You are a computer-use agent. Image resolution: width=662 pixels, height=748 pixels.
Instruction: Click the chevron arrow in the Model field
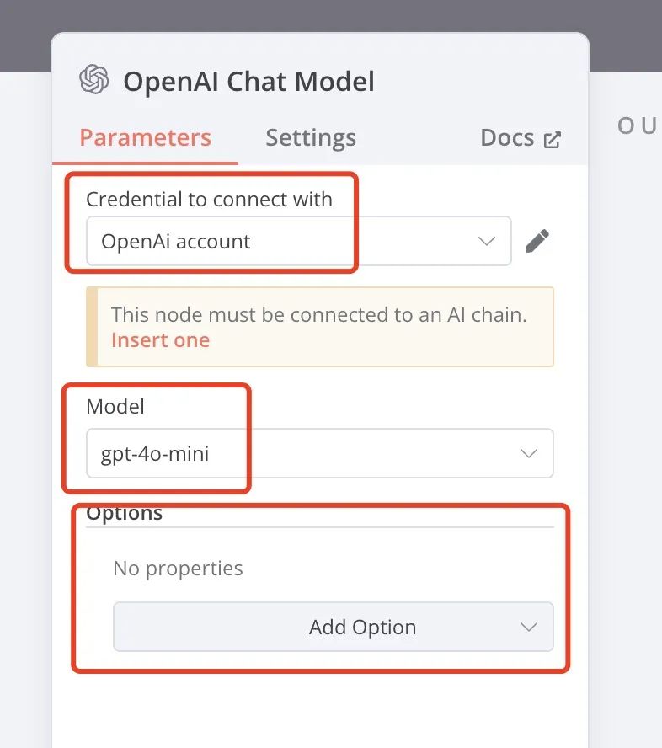529,453
